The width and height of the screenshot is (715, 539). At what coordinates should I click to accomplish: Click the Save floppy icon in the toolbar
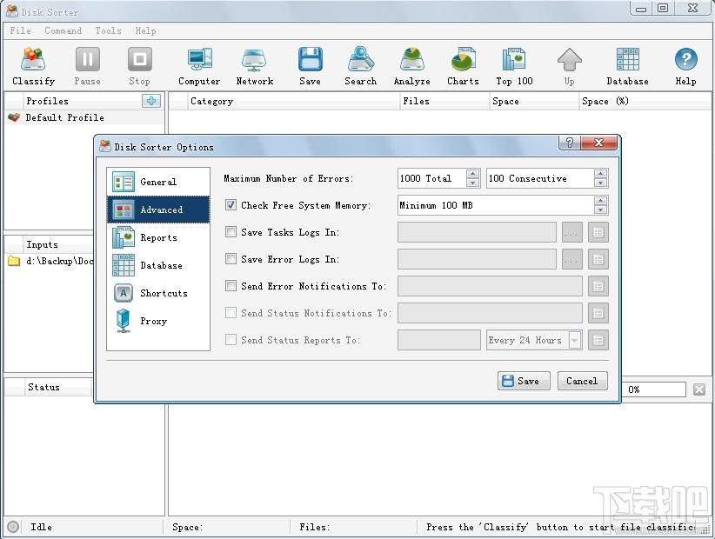(310, 67)
